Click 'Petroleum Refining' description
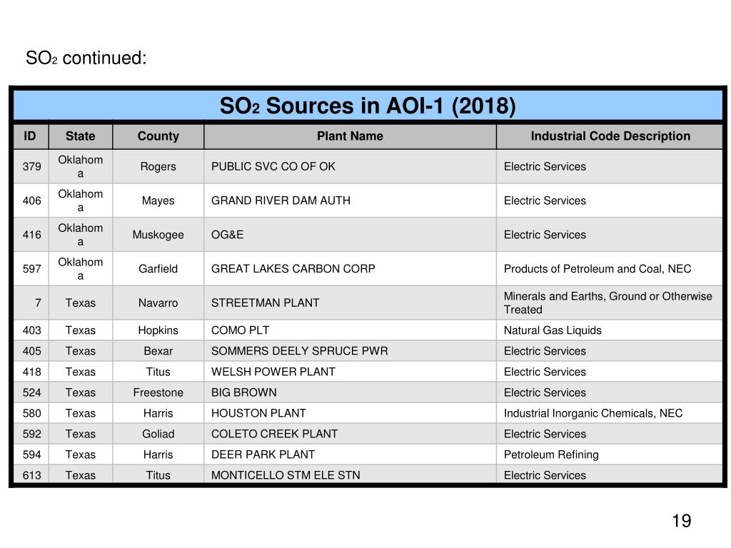This screenshot has height=548, width=731. 551,455
